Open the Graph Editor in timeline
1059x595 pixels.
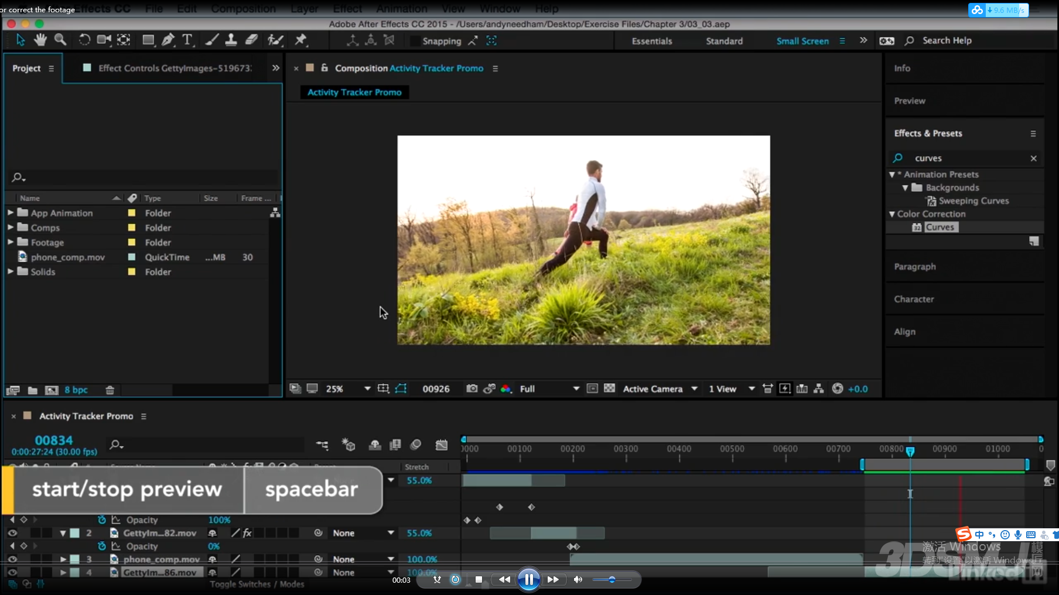tap(442, 445)
